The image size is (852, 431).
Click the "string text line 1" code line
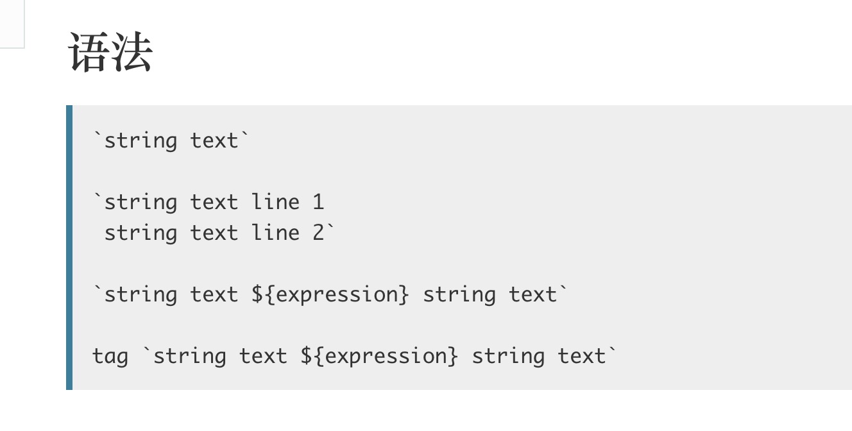[209, 202]
